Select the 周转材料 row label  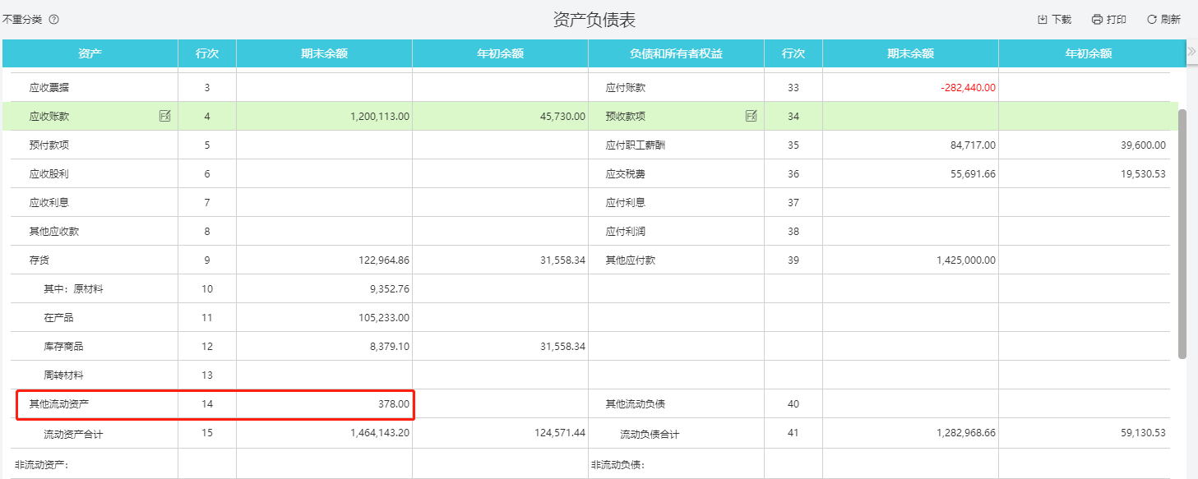pos(64,375)
